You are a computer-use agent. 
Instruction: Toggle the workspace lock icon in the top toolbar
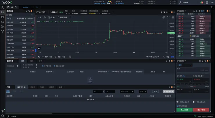[12, 7]
